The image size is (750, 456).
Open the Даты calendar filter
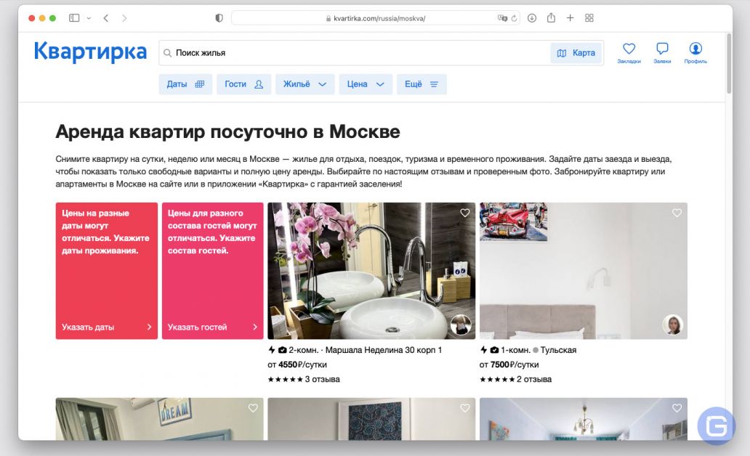(185, 84)
